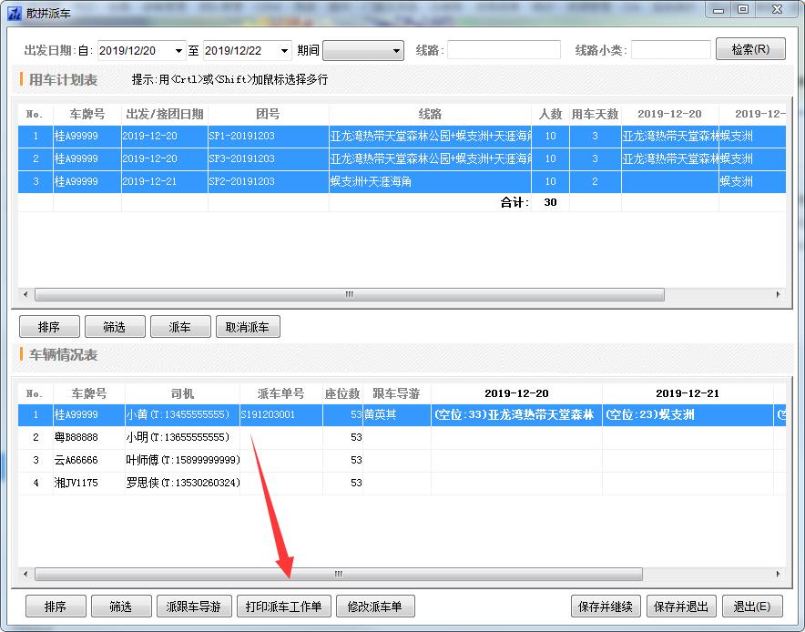The image size is (805, 632).
Task: Click guide cell 黄英其
Action: point(397,415)
